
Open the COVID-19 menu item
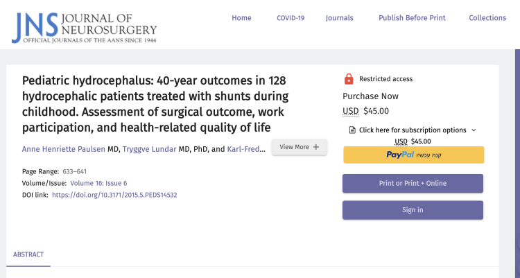[291, 18]
